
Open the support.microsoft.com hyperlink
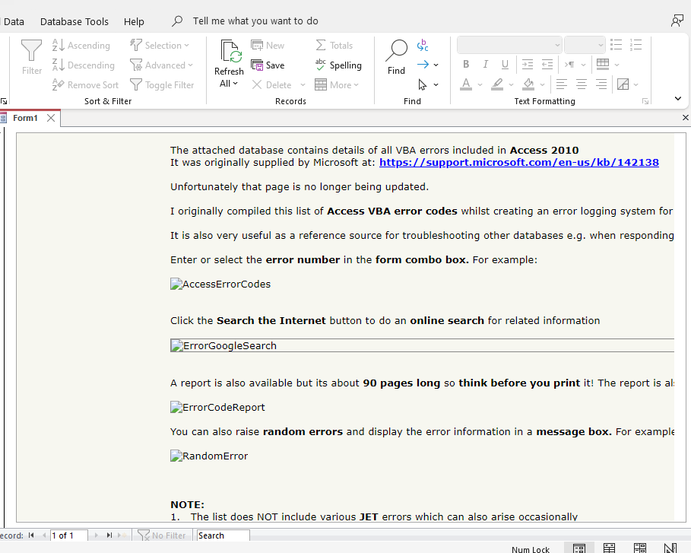tap(518, 162)
